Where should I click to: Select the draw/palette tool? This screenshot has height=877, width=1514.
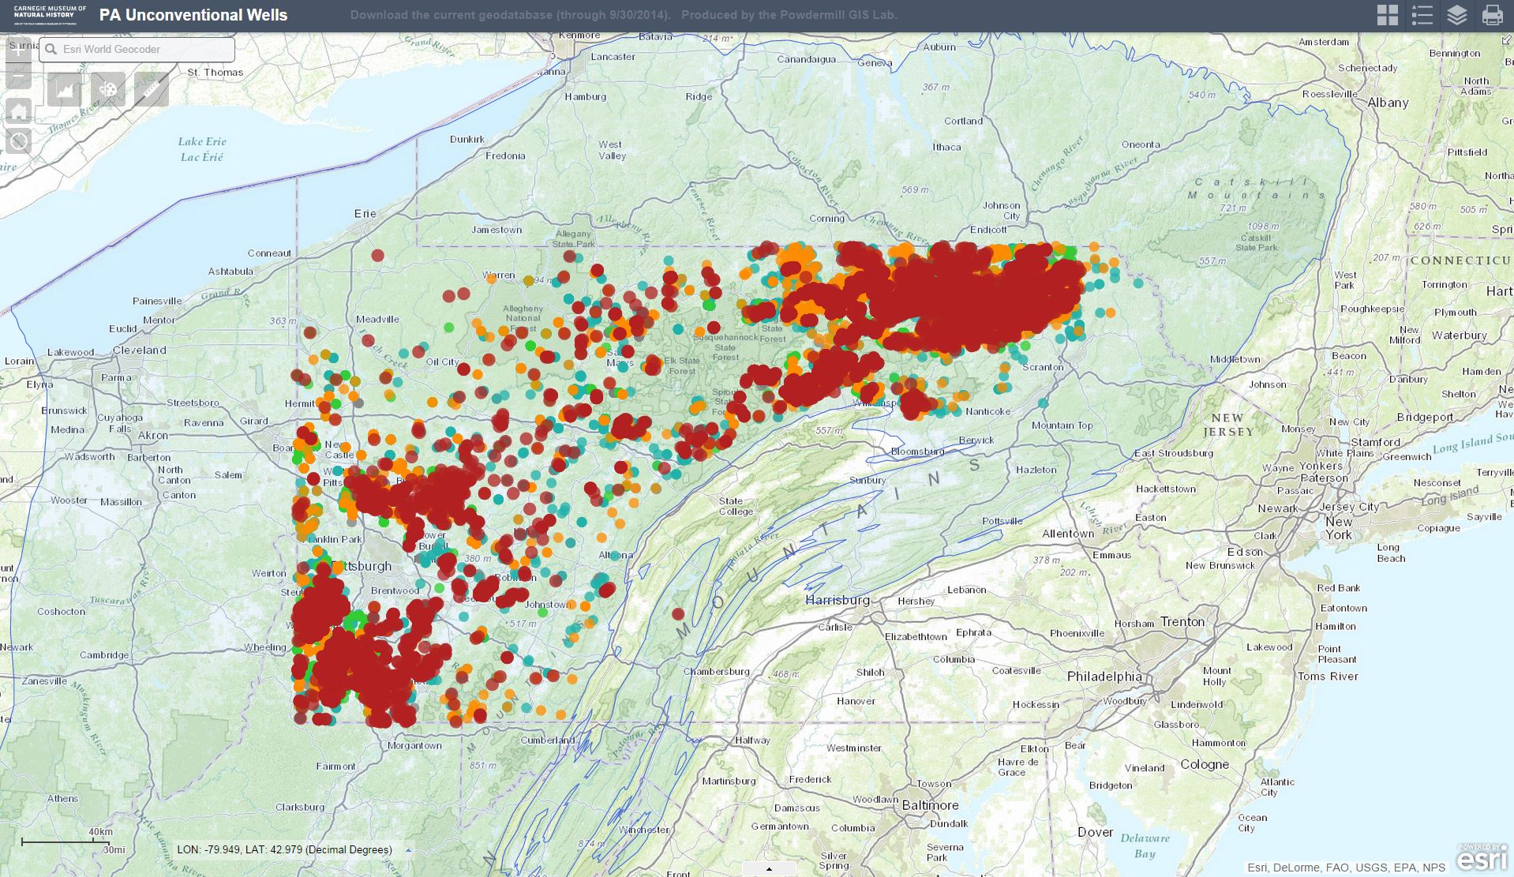click(x=108, y=90)
